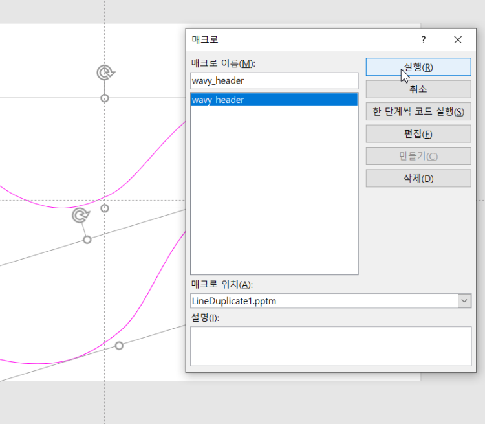Open dialog help question mark
The image size is (485, 424).
point(424,40)
